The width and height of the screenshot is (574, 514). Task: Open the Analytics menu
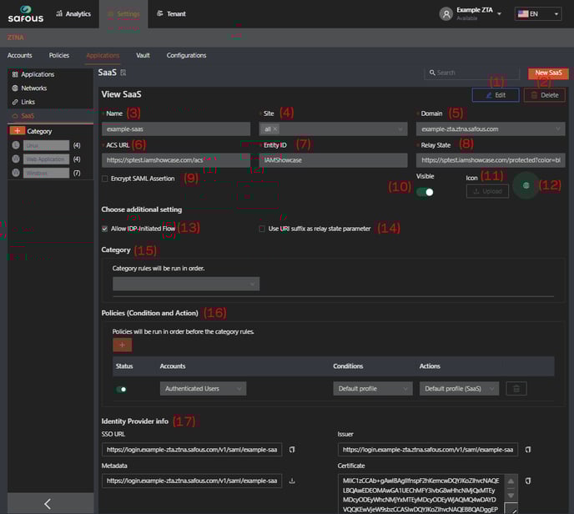73,14
